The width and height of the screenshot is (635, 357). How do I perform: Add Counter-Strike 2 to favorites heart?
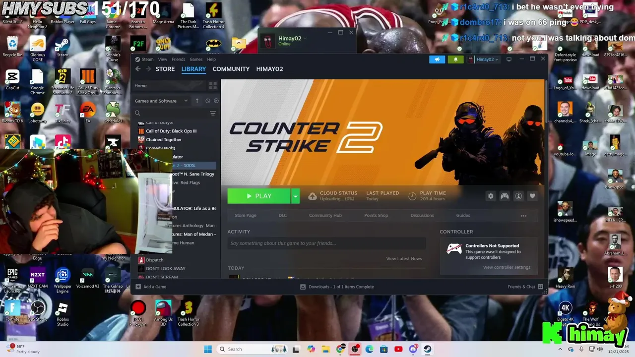point(532,196)
